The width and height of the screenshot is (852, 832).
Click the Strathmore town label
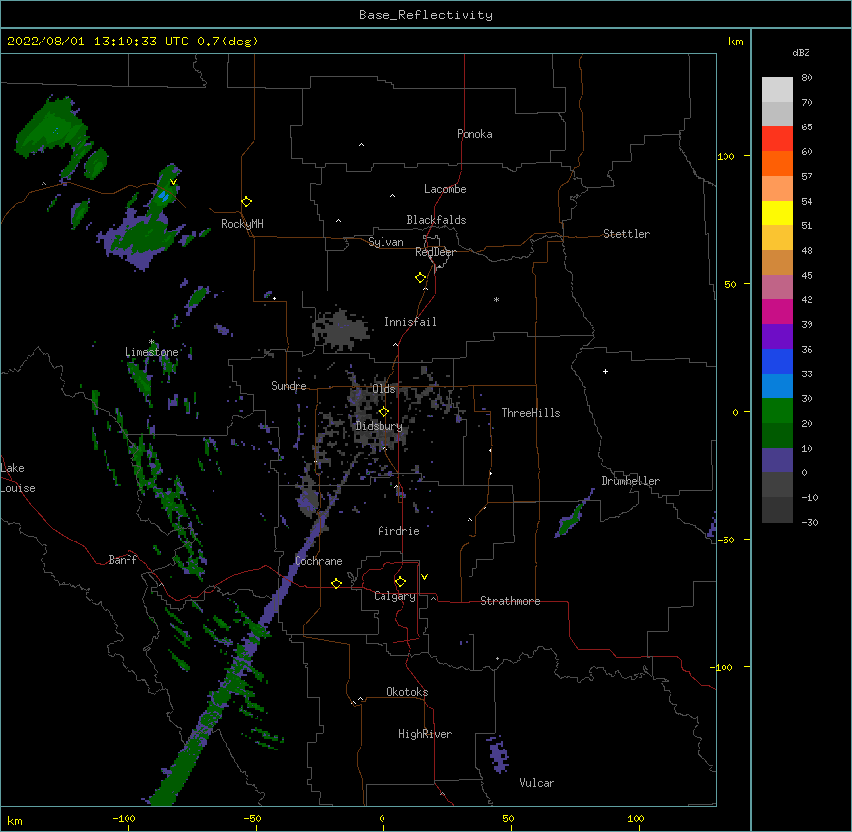[x=510, y=601]
